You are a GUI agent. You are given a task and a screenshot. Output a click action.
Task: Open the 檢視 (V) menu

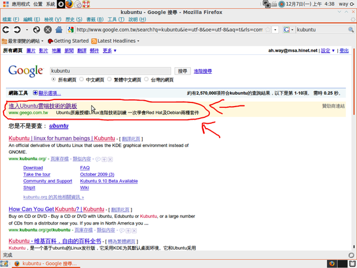(x=53, y=20)
